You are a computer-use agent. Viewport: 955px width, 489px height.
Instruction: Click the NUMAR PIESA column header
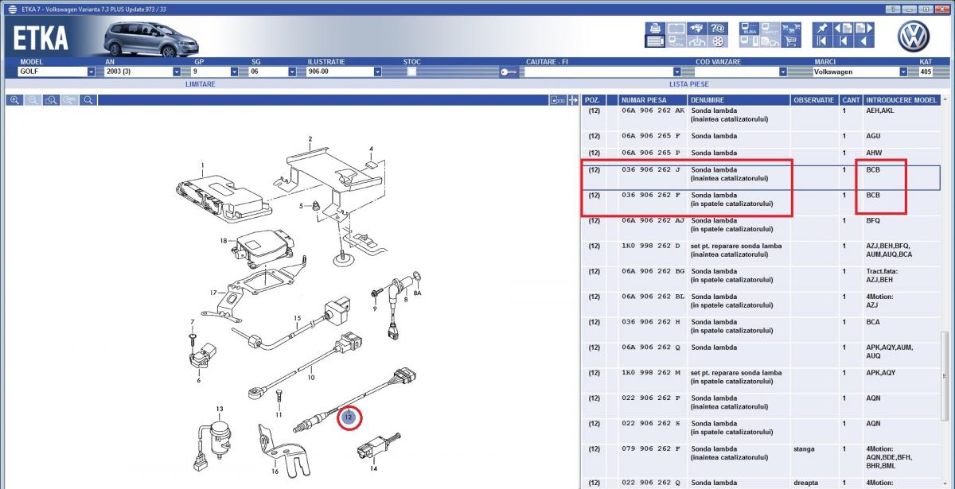653,100
